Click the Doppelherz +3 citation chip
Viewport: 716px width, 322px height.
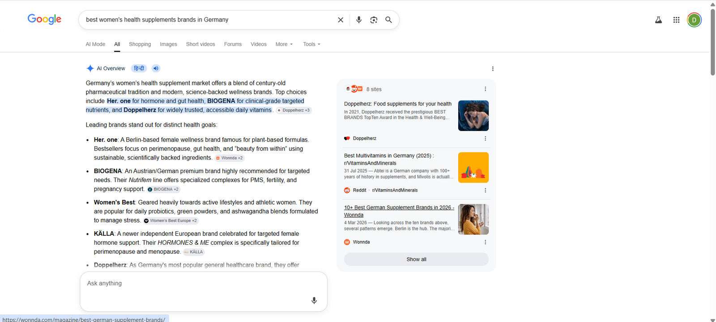click(x=294, y=110)
